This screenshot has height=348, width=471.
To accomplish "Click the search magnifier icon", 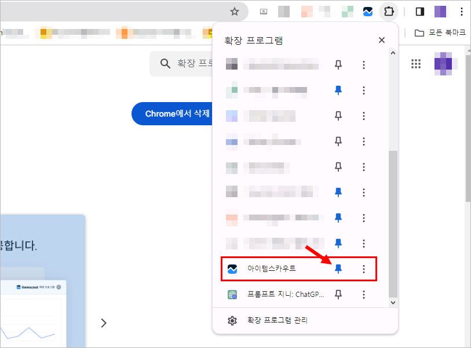I will (165, 64).
